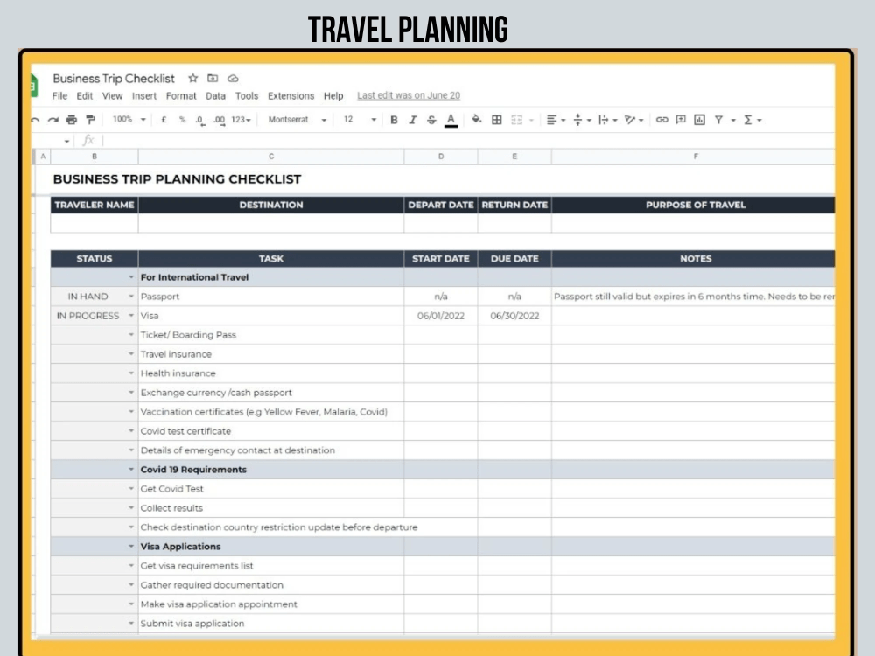
Task: Open the Tools menu
Action: click(x=247, y=96)
